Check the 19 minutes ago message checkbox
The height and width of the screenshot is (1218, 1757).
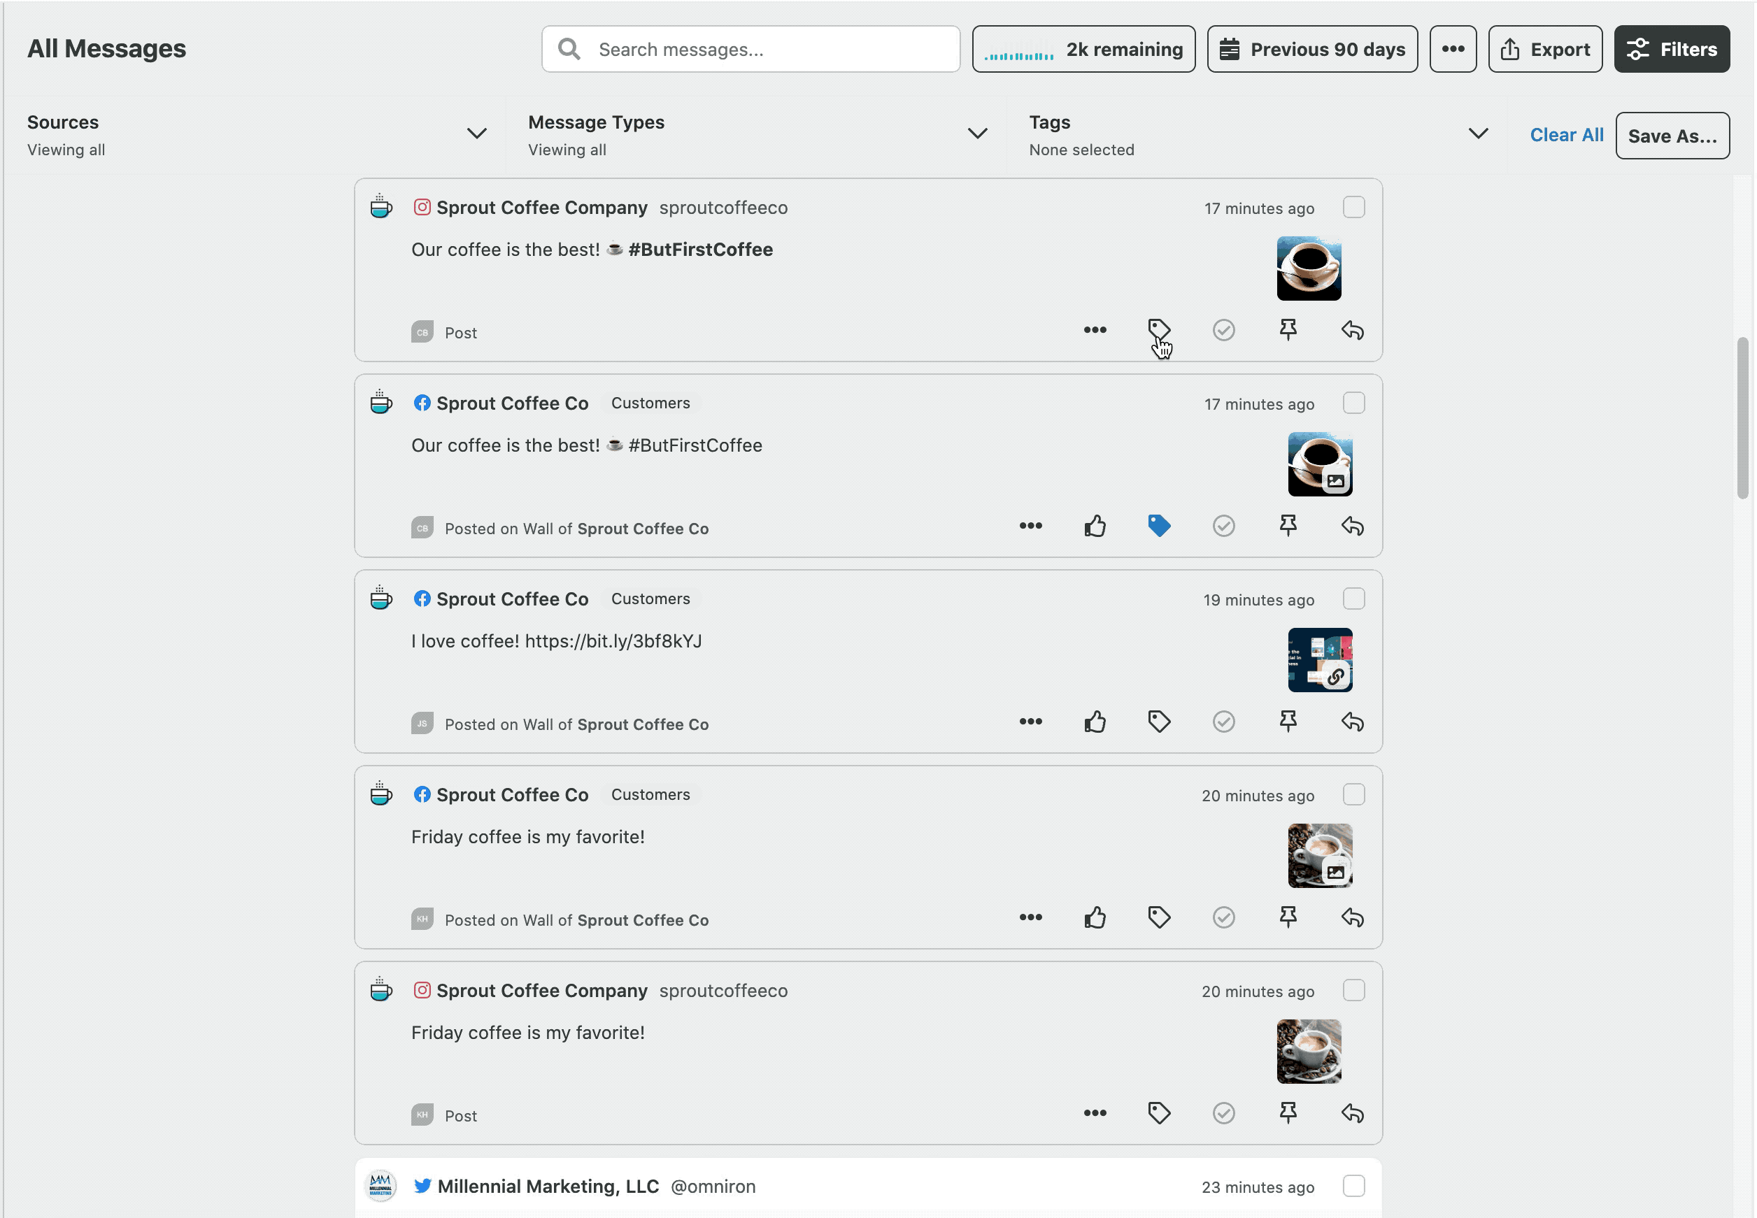coord(1353,599)
